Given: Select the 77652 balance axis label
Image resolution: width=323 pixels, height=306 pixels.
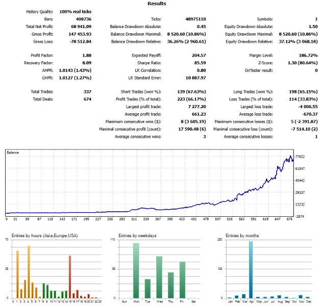Looking at the screenshot, I should click(300, 157).
